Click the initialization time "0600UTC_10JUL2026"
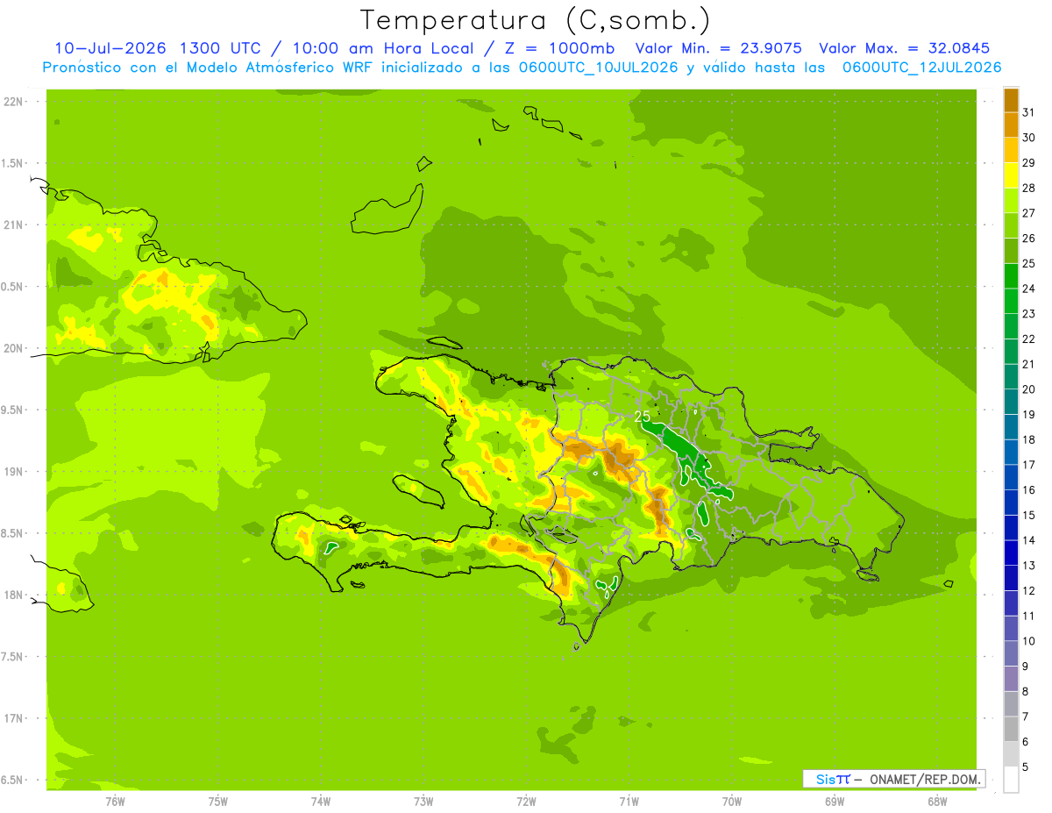This screenshot has height=813, width=1052. point(595,68)
